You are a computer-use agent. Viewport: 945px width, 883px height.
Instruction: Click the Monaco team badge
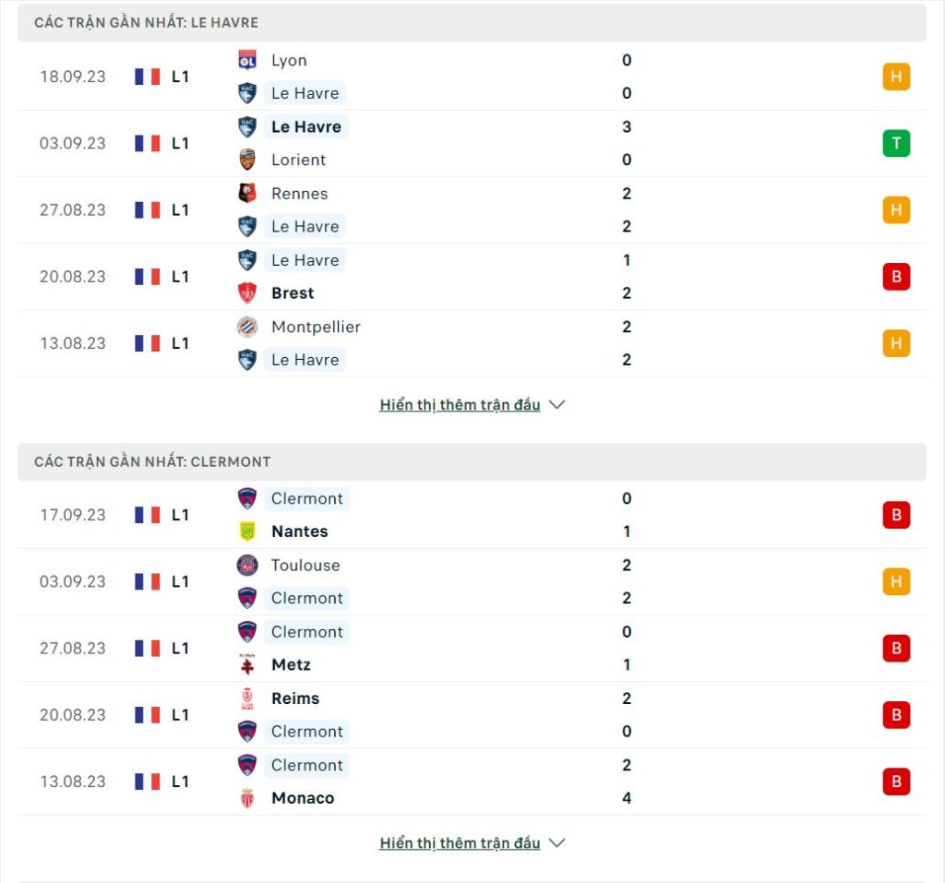[x=247, y=798]
